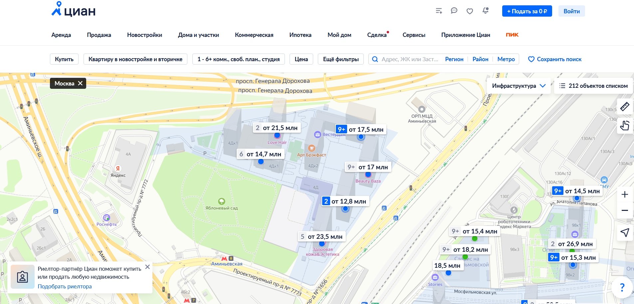Activate the draw area hand tool
This screenshot has width=634, height=304.
[625, 126]
